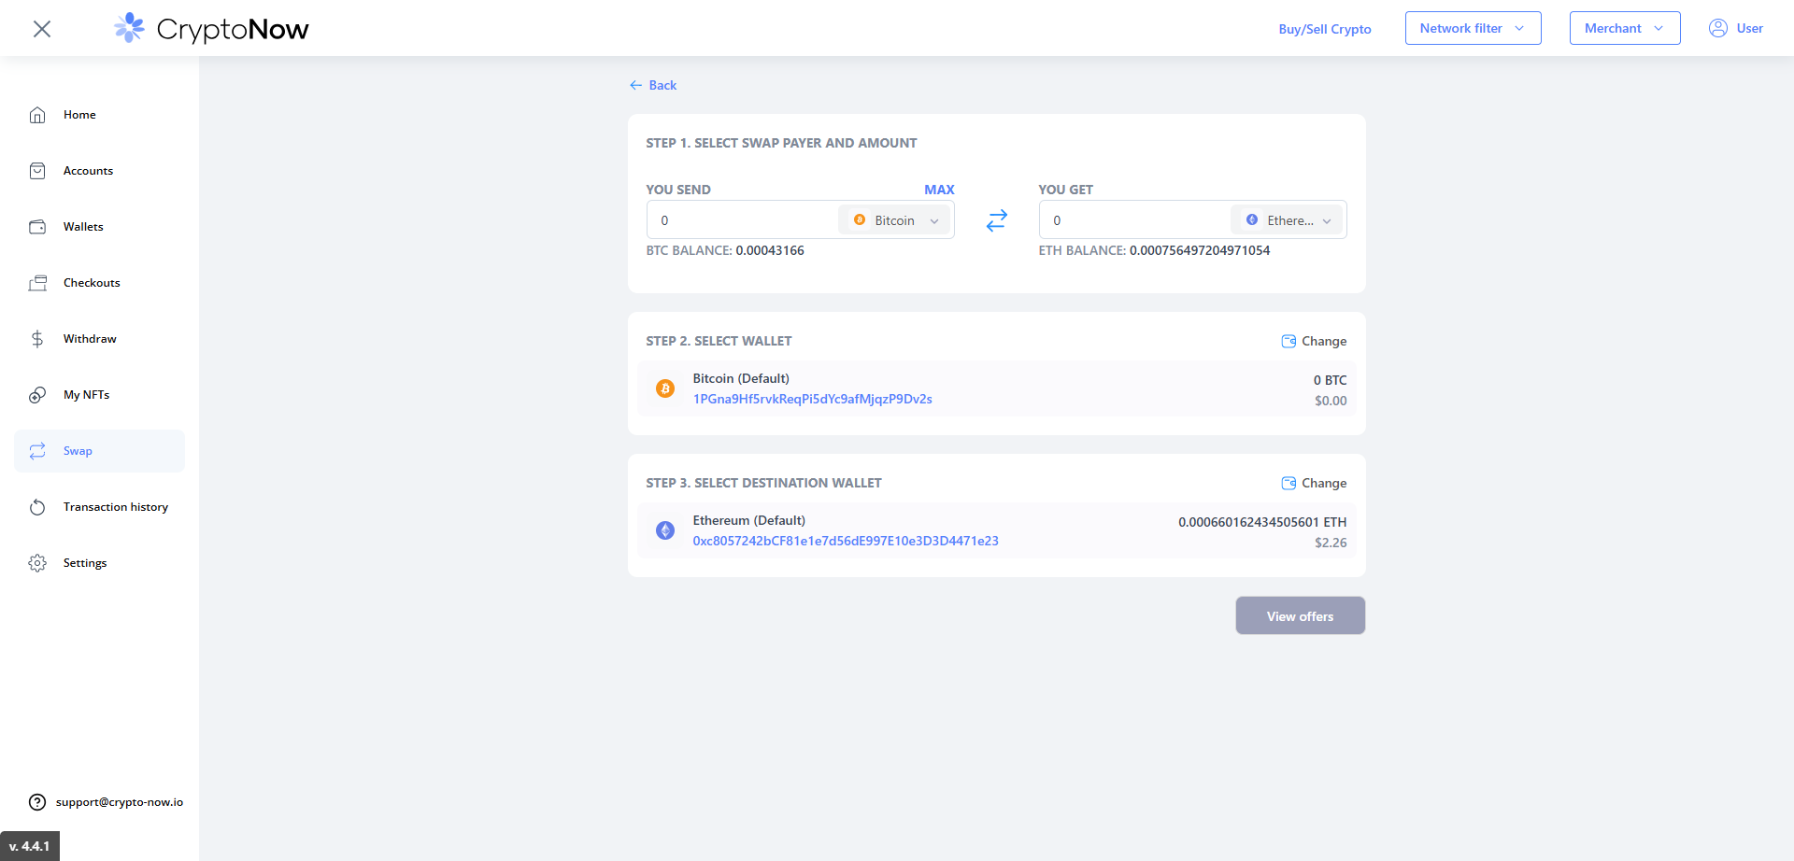The image size is (1794, 861).
Task: Click the User profile avatar icon
Action: 1718,28
